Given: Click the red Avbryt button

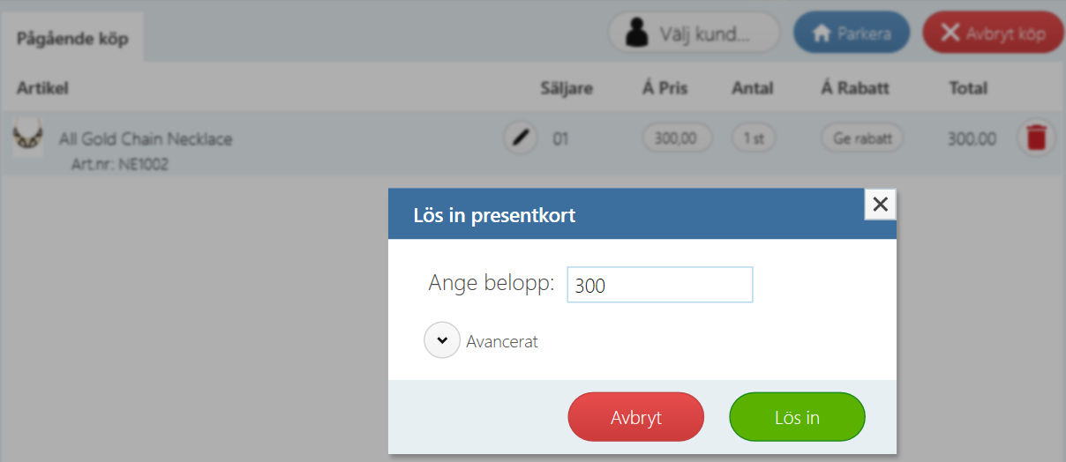Looking at the screenshot, I should pos(636,417).
